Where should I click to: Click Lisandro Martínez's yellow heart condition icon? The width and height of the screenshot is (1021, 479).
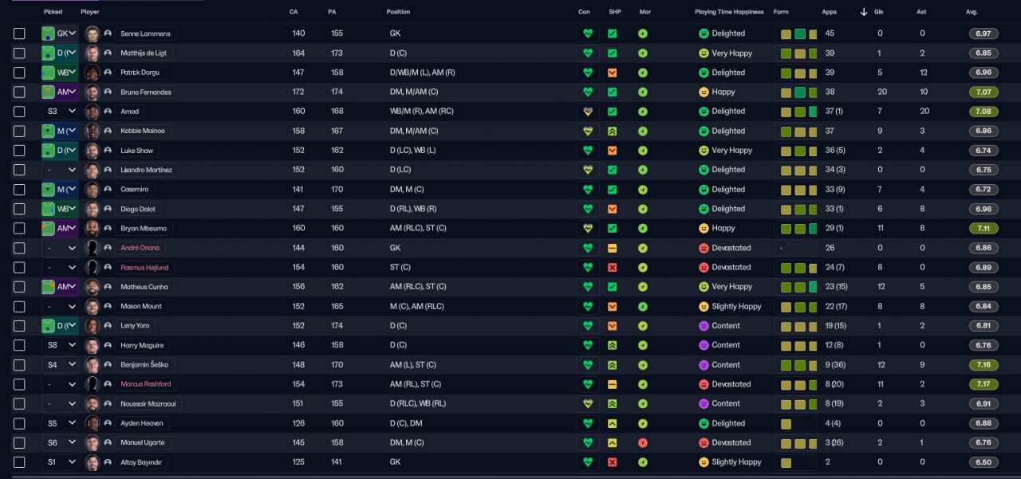[x=588, y=170]
